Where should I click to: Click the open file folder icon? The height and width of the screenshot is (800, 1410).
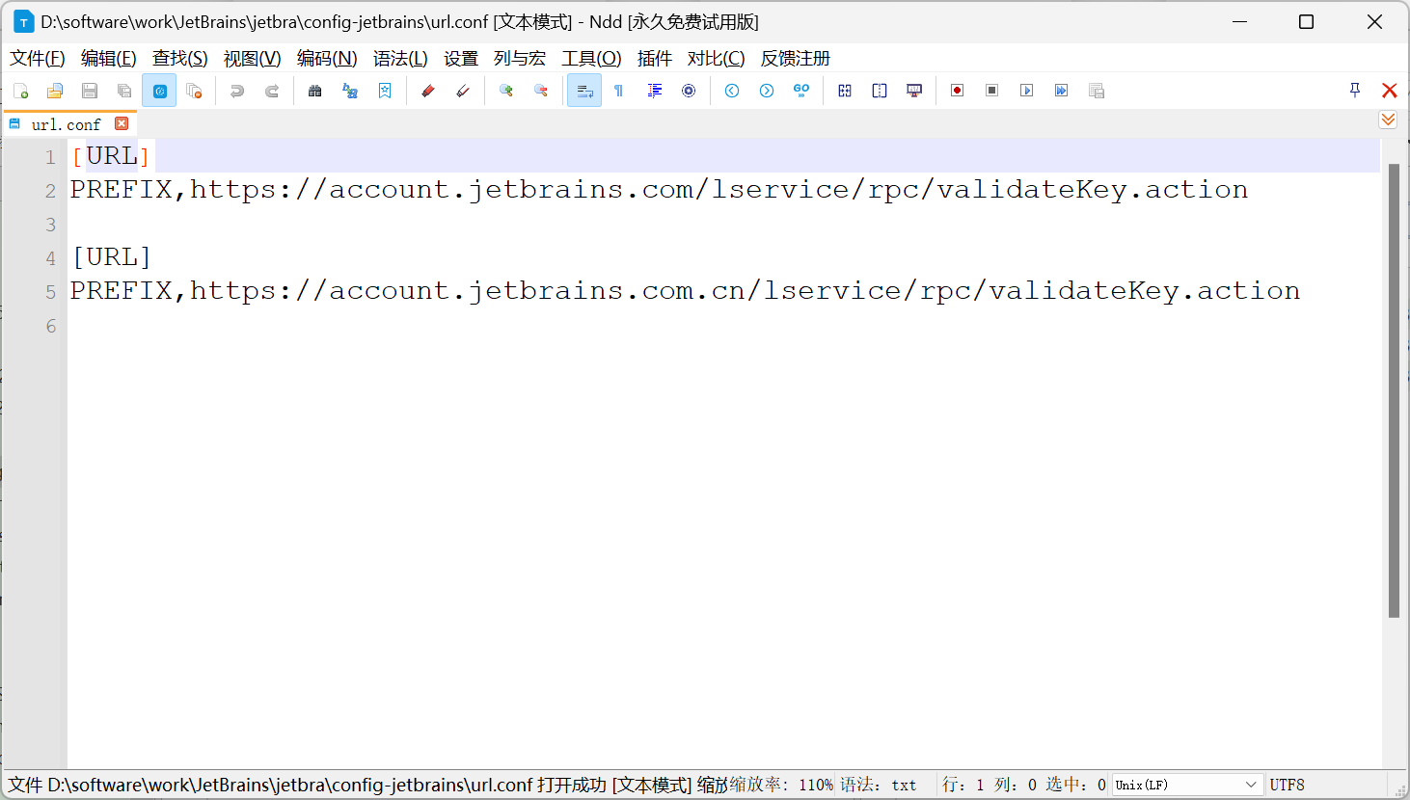55,91
